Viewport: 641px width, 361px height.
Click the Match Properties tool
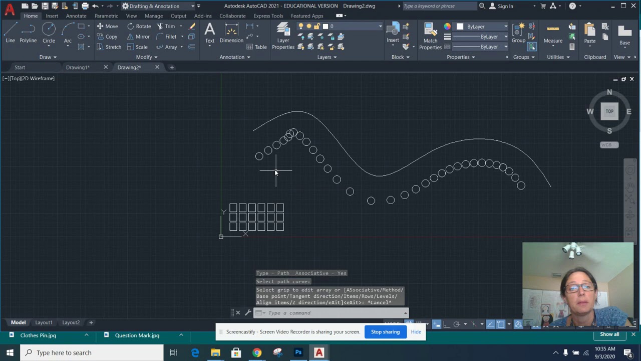(x=430, y=36)
